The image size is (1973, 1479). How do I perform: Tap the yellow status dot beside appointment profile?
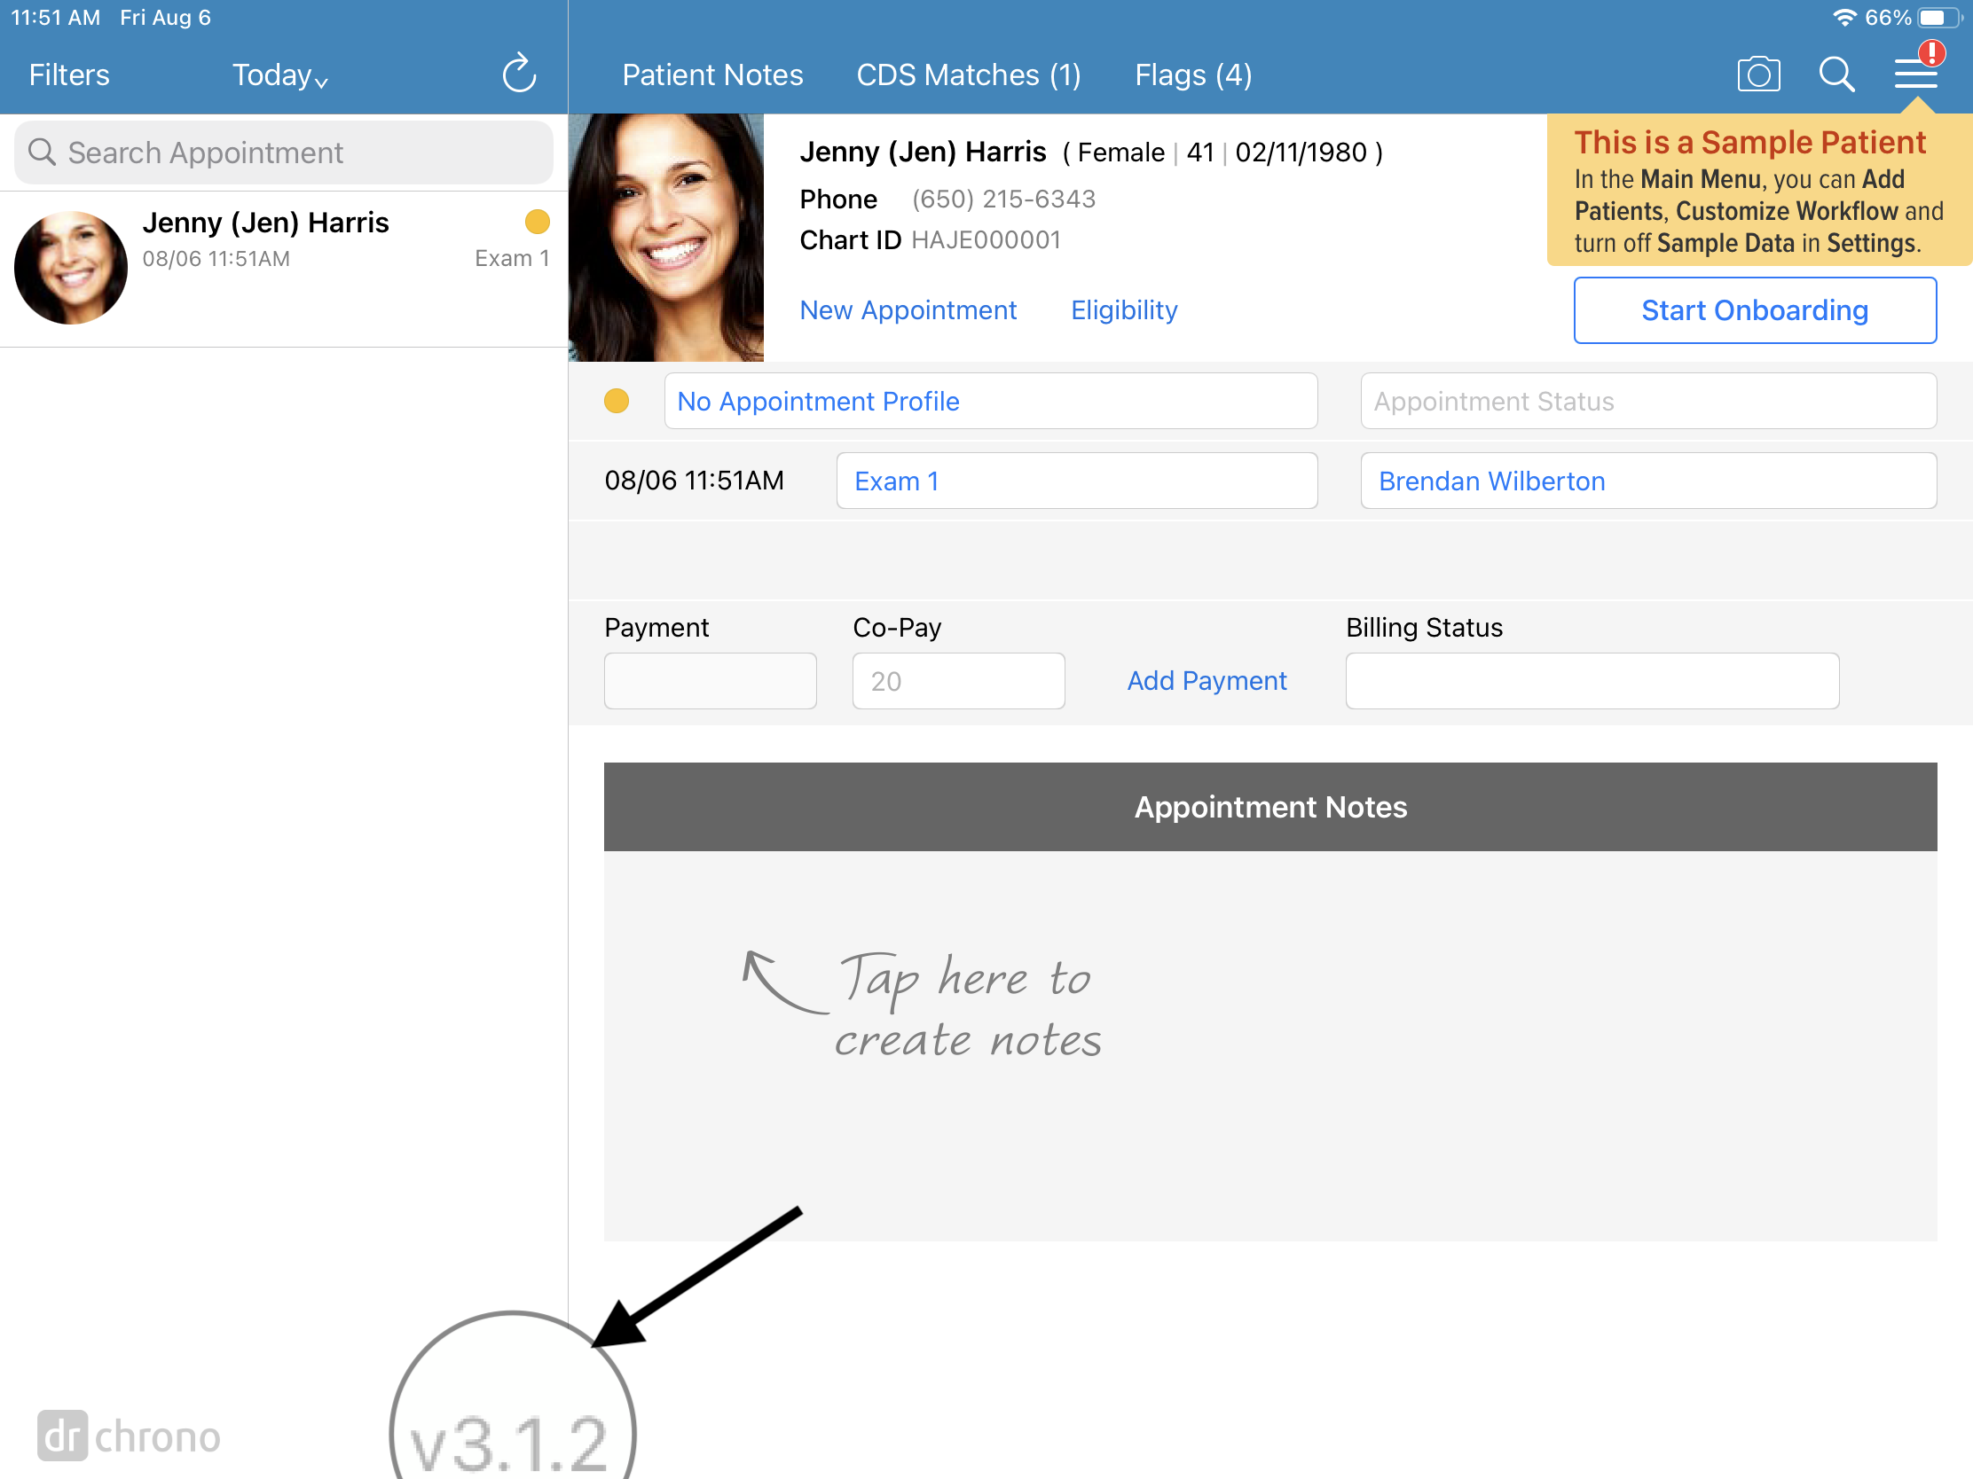[x=617, y=401]
